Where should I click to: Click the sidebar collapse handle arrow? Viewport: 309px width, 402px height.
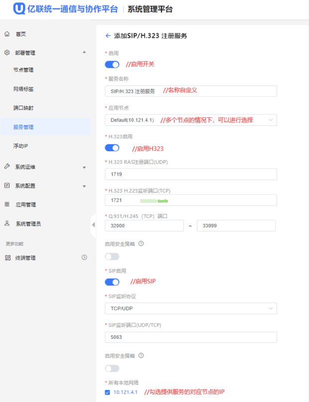coord(93,224)
